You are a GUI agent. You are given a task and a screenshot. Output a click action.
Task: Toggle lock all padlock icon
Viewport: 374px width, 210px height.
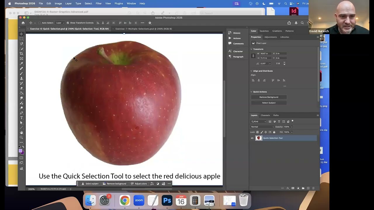pyautogui.click(x=274, y=132)
